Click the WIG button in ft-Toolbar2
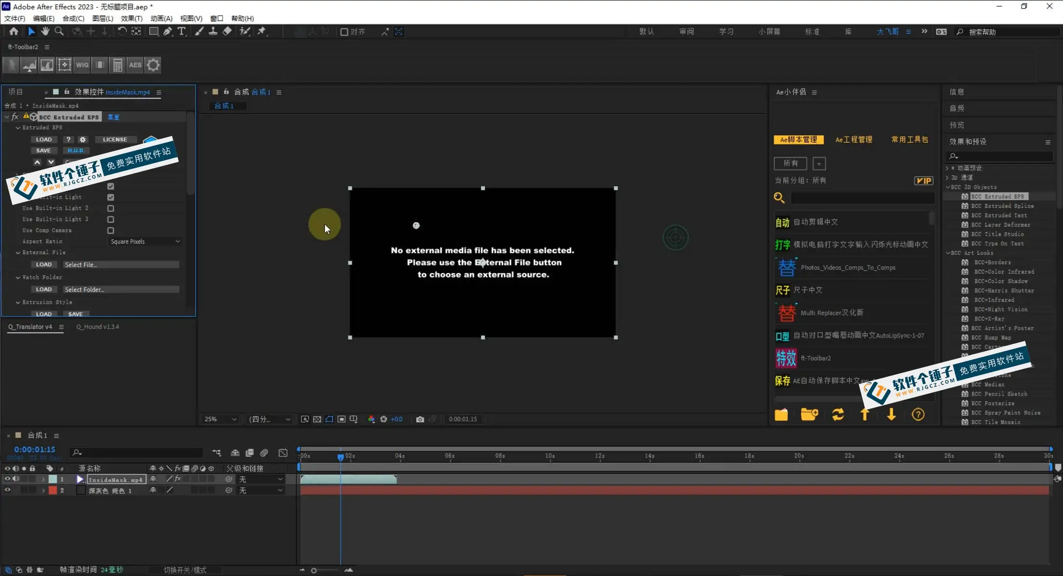 (82, 65)
